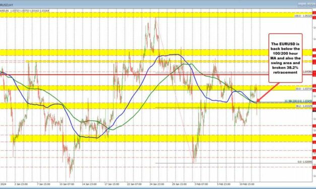Select the OHLC price readout line
The width and height of the screenshot is (316, 189).
[25, 11]
